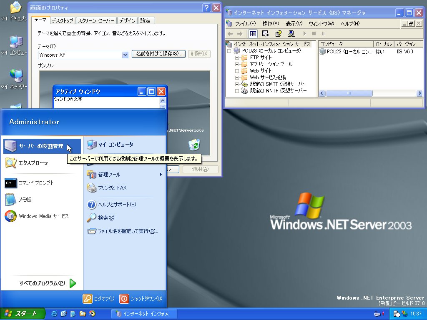427x320 pixels.
Task: Expand the アプリケーション プール tree node
Action: (x=237, y=65)
